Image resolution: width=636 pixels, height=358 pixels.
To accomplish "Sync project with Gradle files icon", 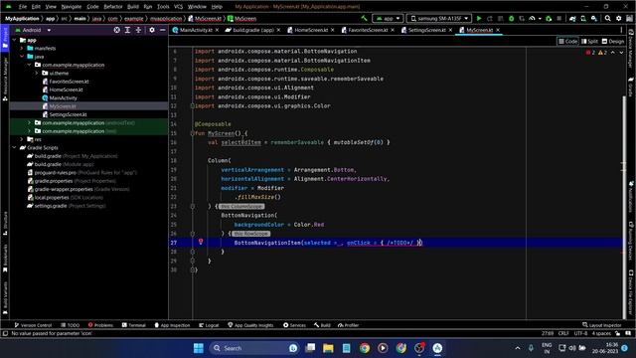I will (x=572, y=18).
